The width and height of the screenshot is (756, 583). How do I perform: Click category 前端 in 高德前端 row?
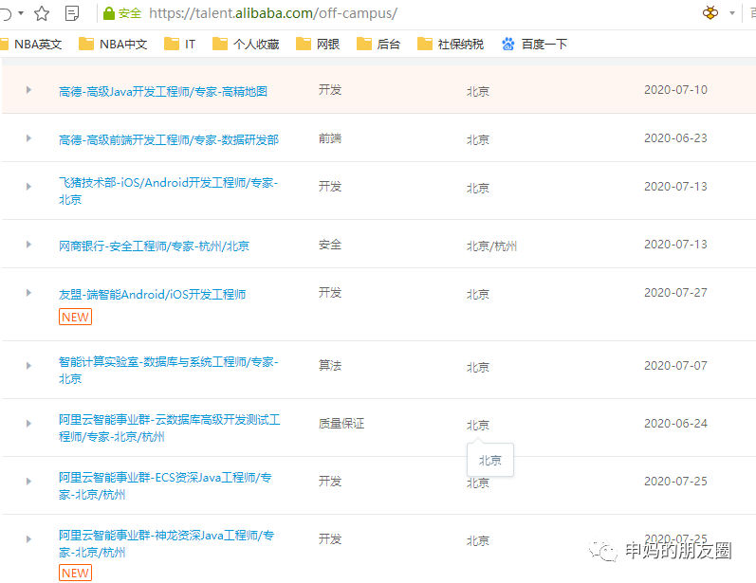click(x=330, y=138)
